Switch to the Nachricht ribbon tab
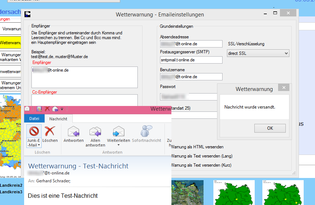The height and width of the screenshot is (205, 315). pyautogui.click(x=58, y=119)
